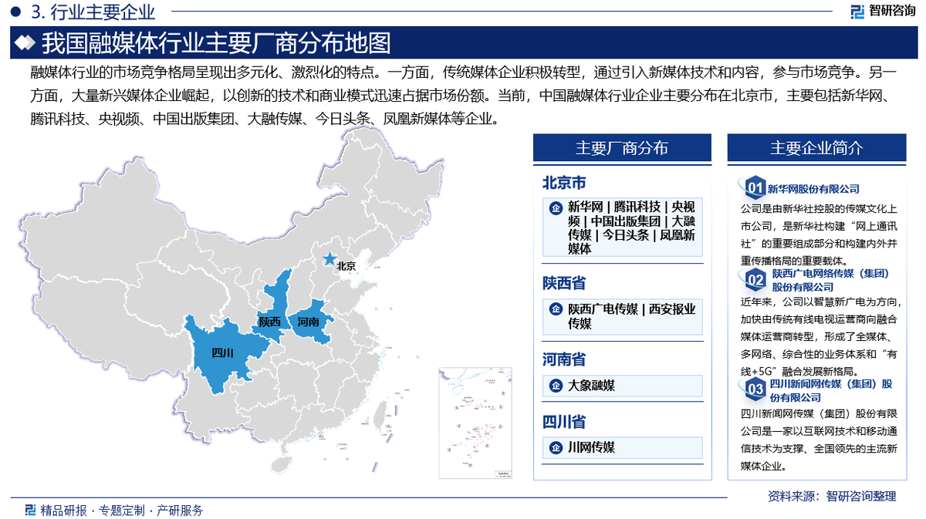Click 中国出版集团 in the Beijing company list
This screenshot has width=926, height=519.
(x=624, y=221)
